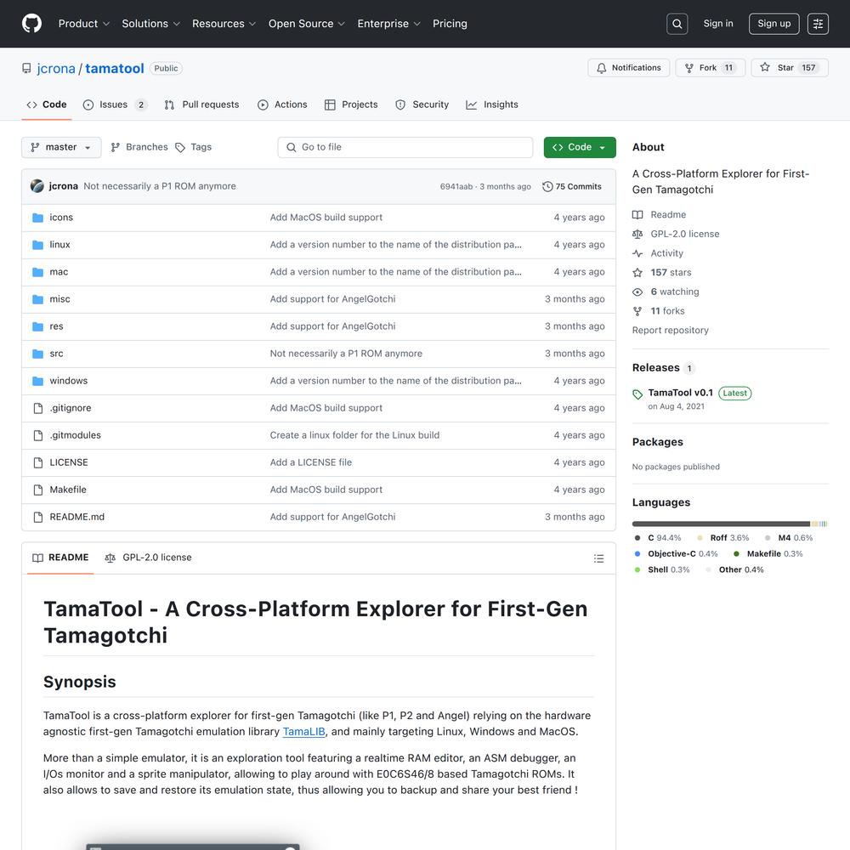The height and width of the screenshot is (850, 850).
Task: Focus the Go to file field
Action: (x=405, y=147)
